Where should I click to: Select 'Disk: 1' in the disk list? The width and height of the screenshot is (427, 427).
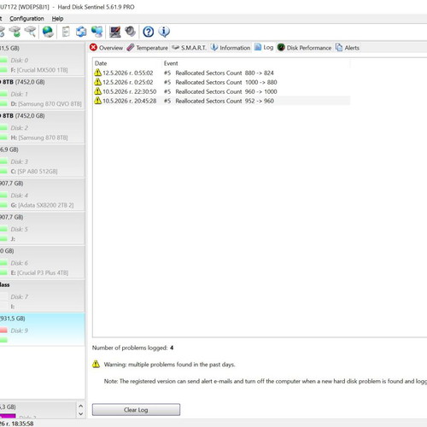20,94
